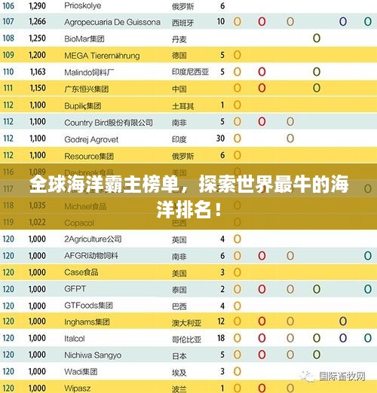Click the blue circle in Agropecuaria De Guissona row

click(343, 22)
